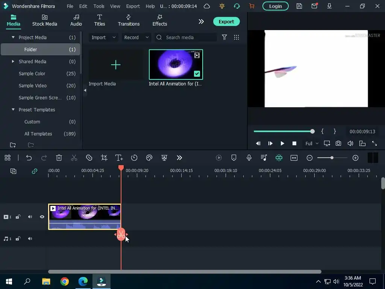Viewport: 385px width, 289px height.
Task: Open the Full preview quality dropdown
Action: [x=312, y=143]
